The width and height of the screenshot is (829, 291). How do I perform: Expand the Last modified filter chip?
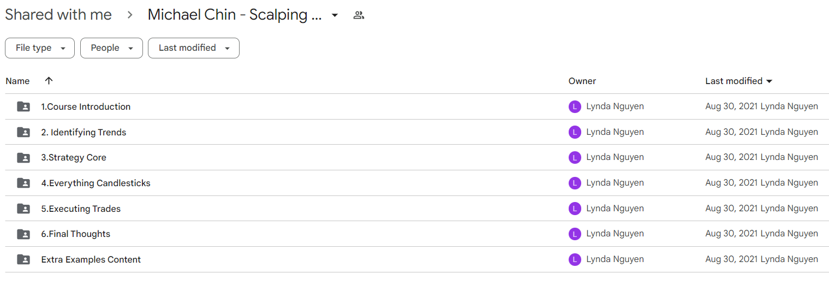click(194, 48)
